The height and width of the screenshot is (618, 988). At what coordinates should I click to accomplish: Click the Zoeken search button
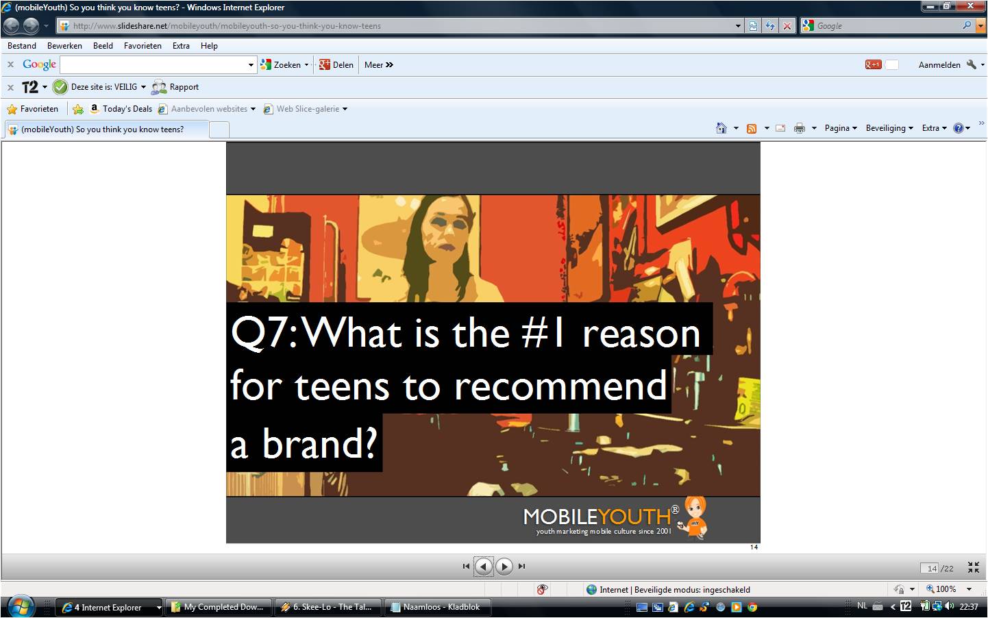coord(281,65)
